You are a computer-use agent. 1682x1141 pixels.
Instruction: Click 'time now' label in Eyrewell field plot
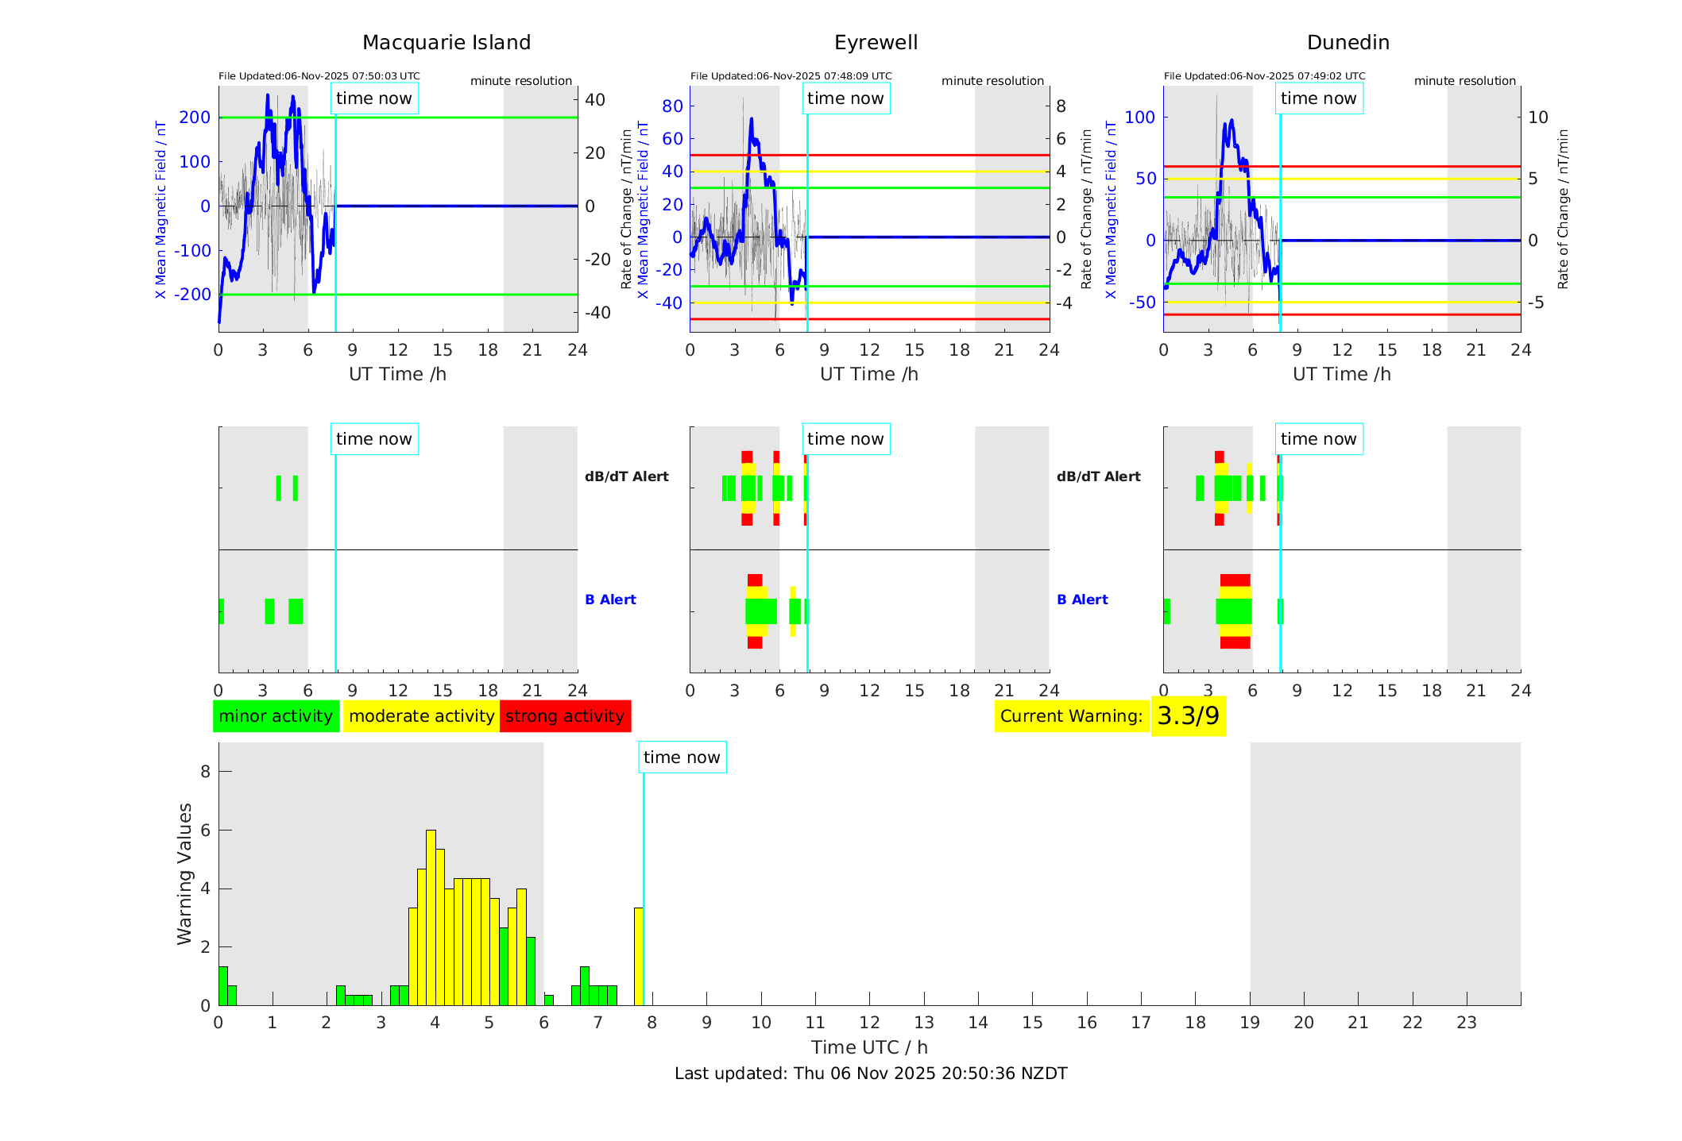tap(845, 98)
